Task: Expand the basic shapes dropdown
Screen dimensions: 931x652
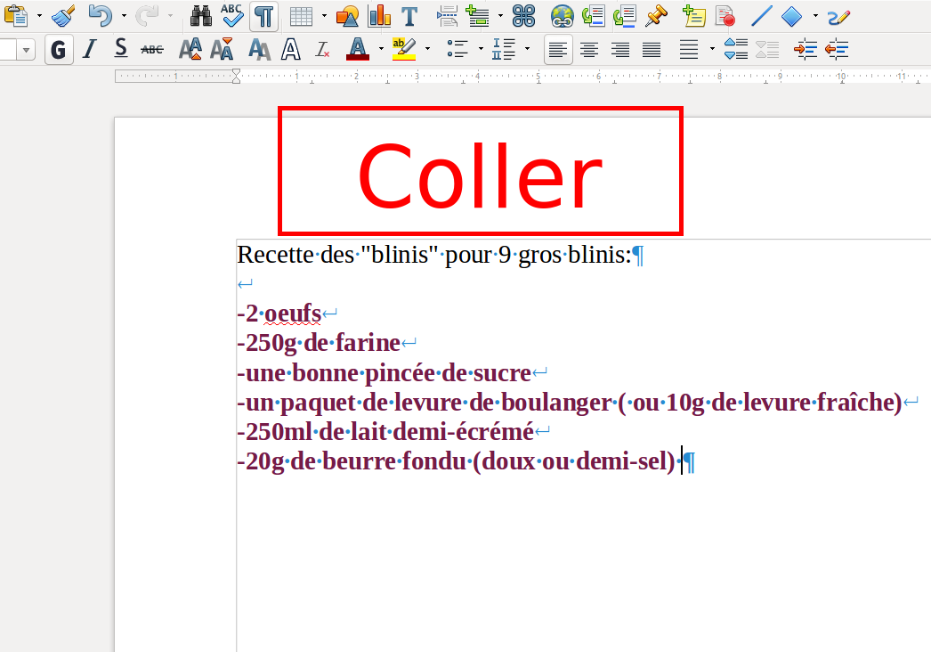Action: tap(814, 15)
